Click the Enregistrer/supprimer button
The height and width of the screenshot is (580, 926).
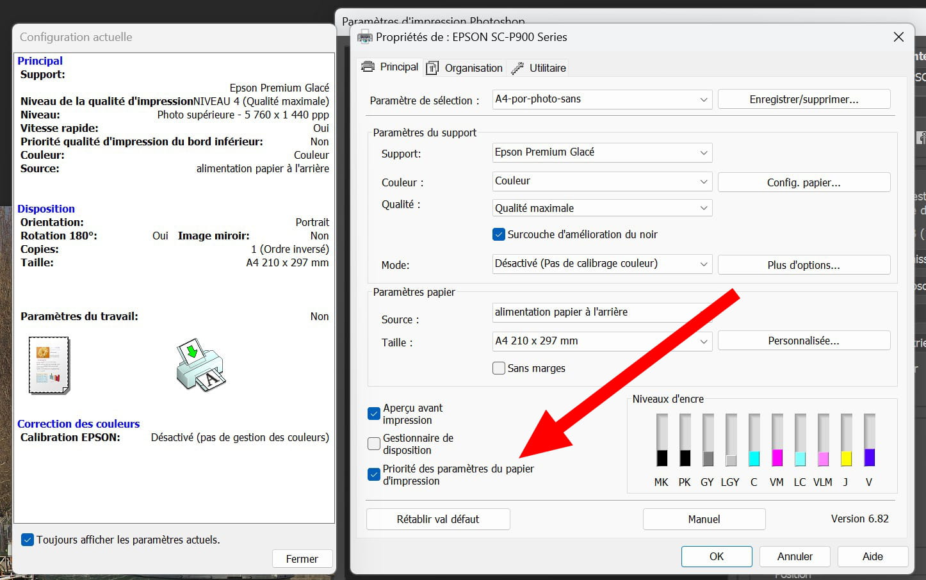coord(804,99)
